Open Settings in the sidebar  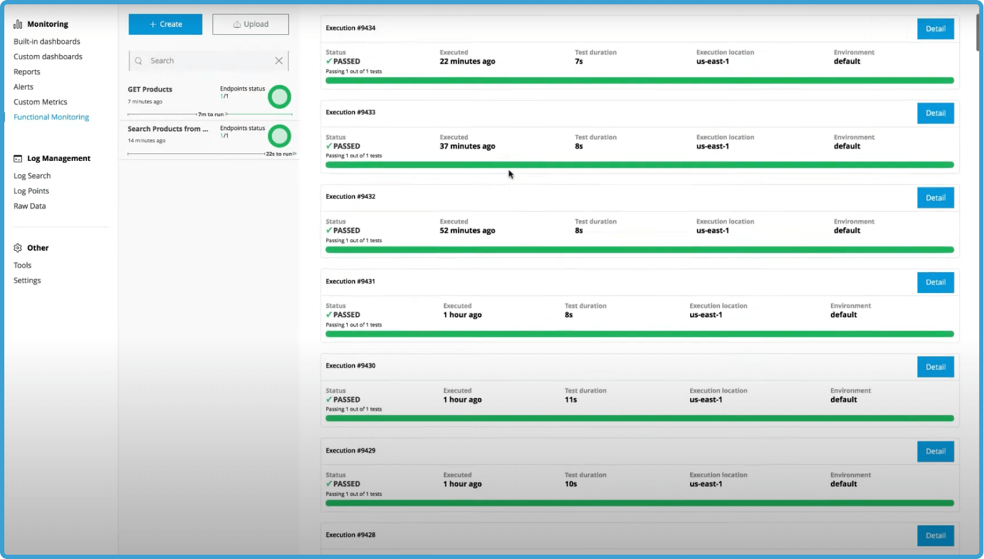tap(27, 280)
